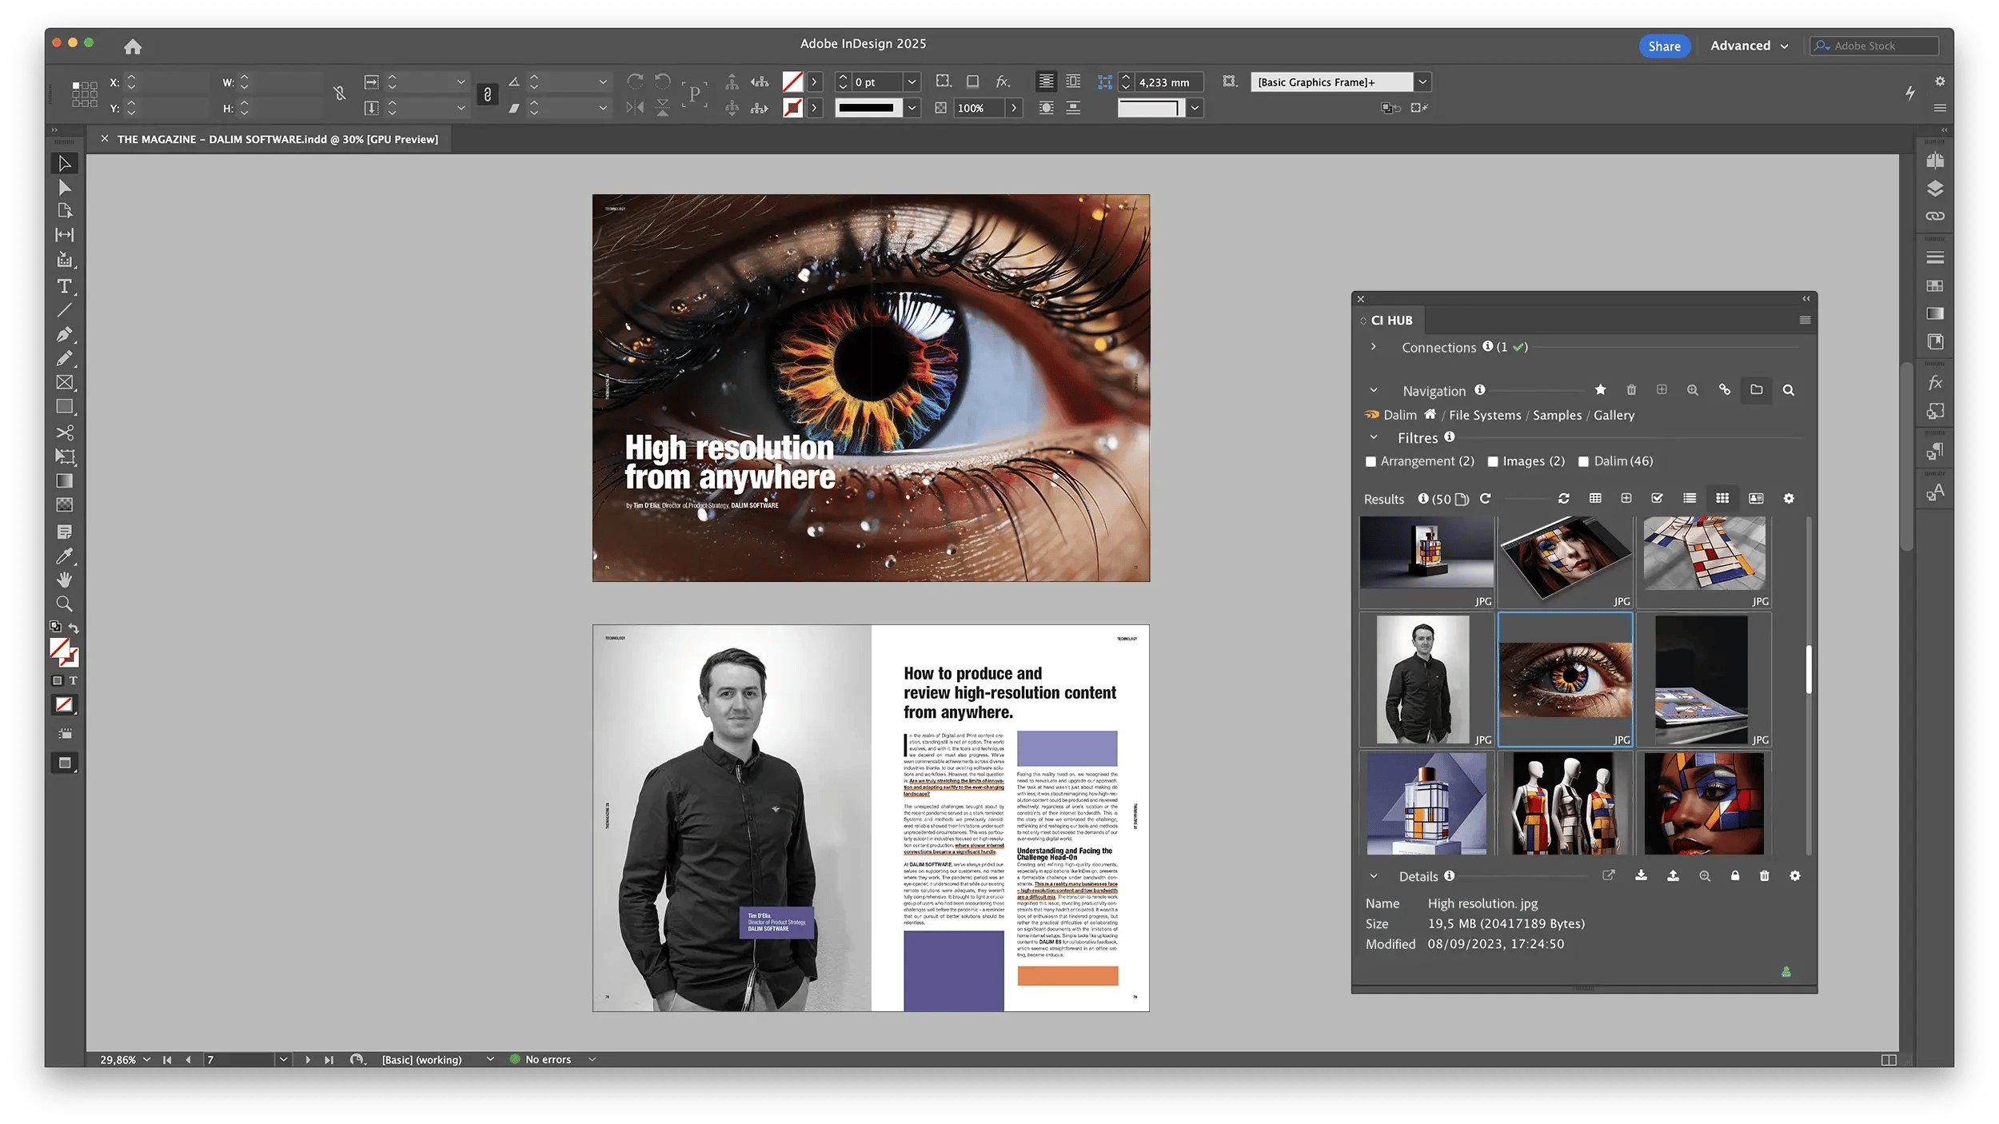This screenshot has width=1999, height=1124.
Task: Select the Pencil tool
Action: 65,358
